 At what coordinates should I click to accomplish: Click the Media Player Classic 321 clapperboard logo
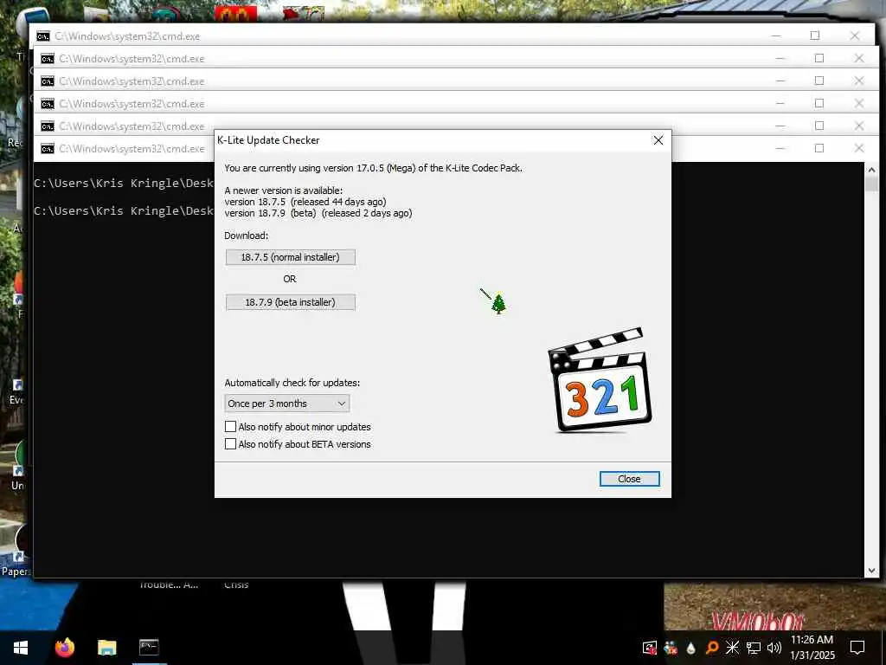(600, 380)
